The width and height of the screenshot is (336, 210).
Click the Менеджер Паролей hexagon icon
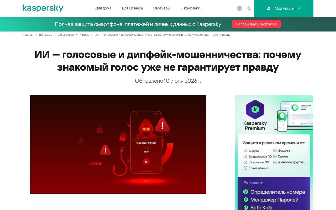click(x=246, y=200)
